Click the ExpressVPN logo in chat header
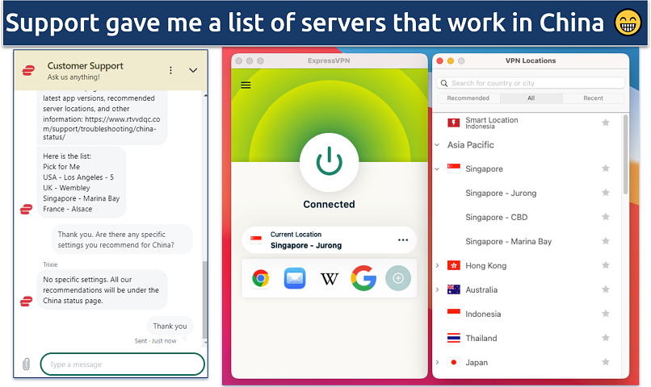Image resolution: width=651 pixels, height=387 pixels. point(28,71)
